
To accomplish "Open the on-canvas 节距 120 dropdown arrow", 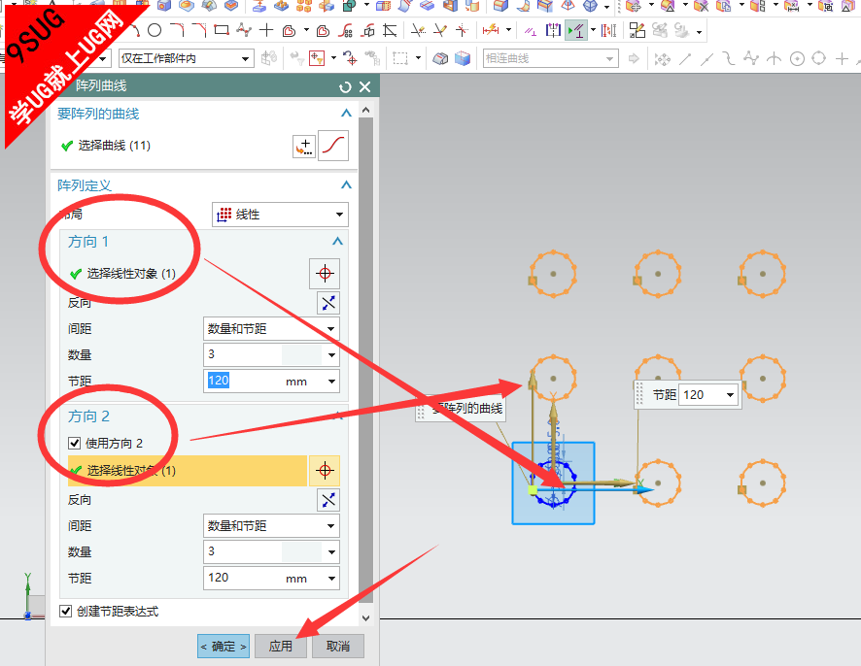I will [731, 394].
